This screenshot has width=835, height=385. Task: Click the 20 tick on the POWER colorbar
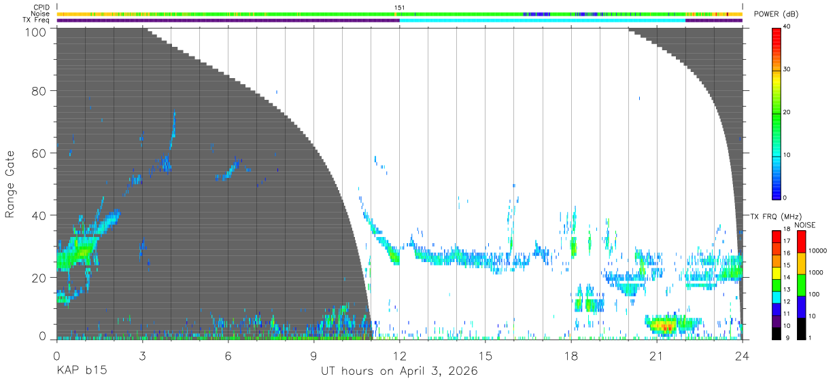click(x=787, y=113)
